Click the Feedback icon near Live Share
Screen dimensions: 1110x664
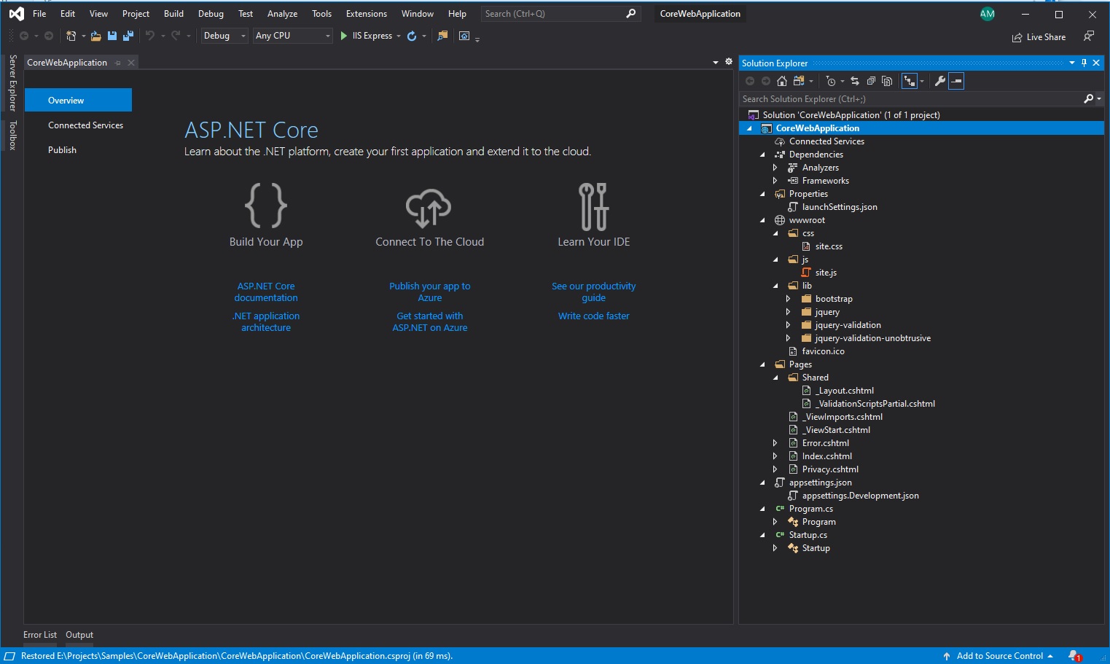click(1089, 36)
